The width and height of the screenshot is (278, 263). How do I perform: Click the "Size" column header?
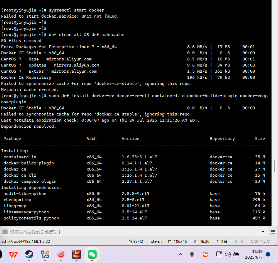(260, 139)
